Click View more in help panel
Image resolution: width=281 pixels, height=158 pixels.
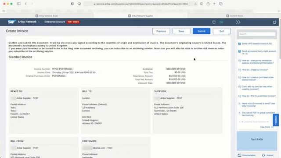point(265,127)
